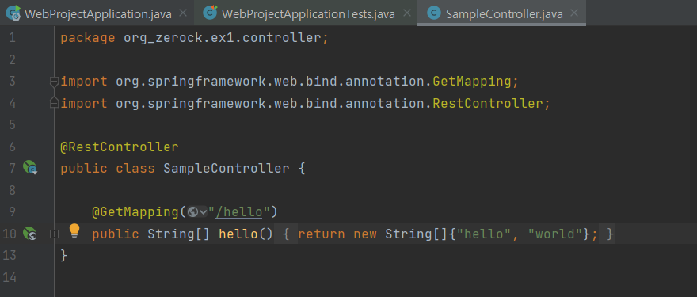This screenshot has height=297, width=697.
Task: Switch to WebProjectApplication.java tab
Action: point(97,13)
